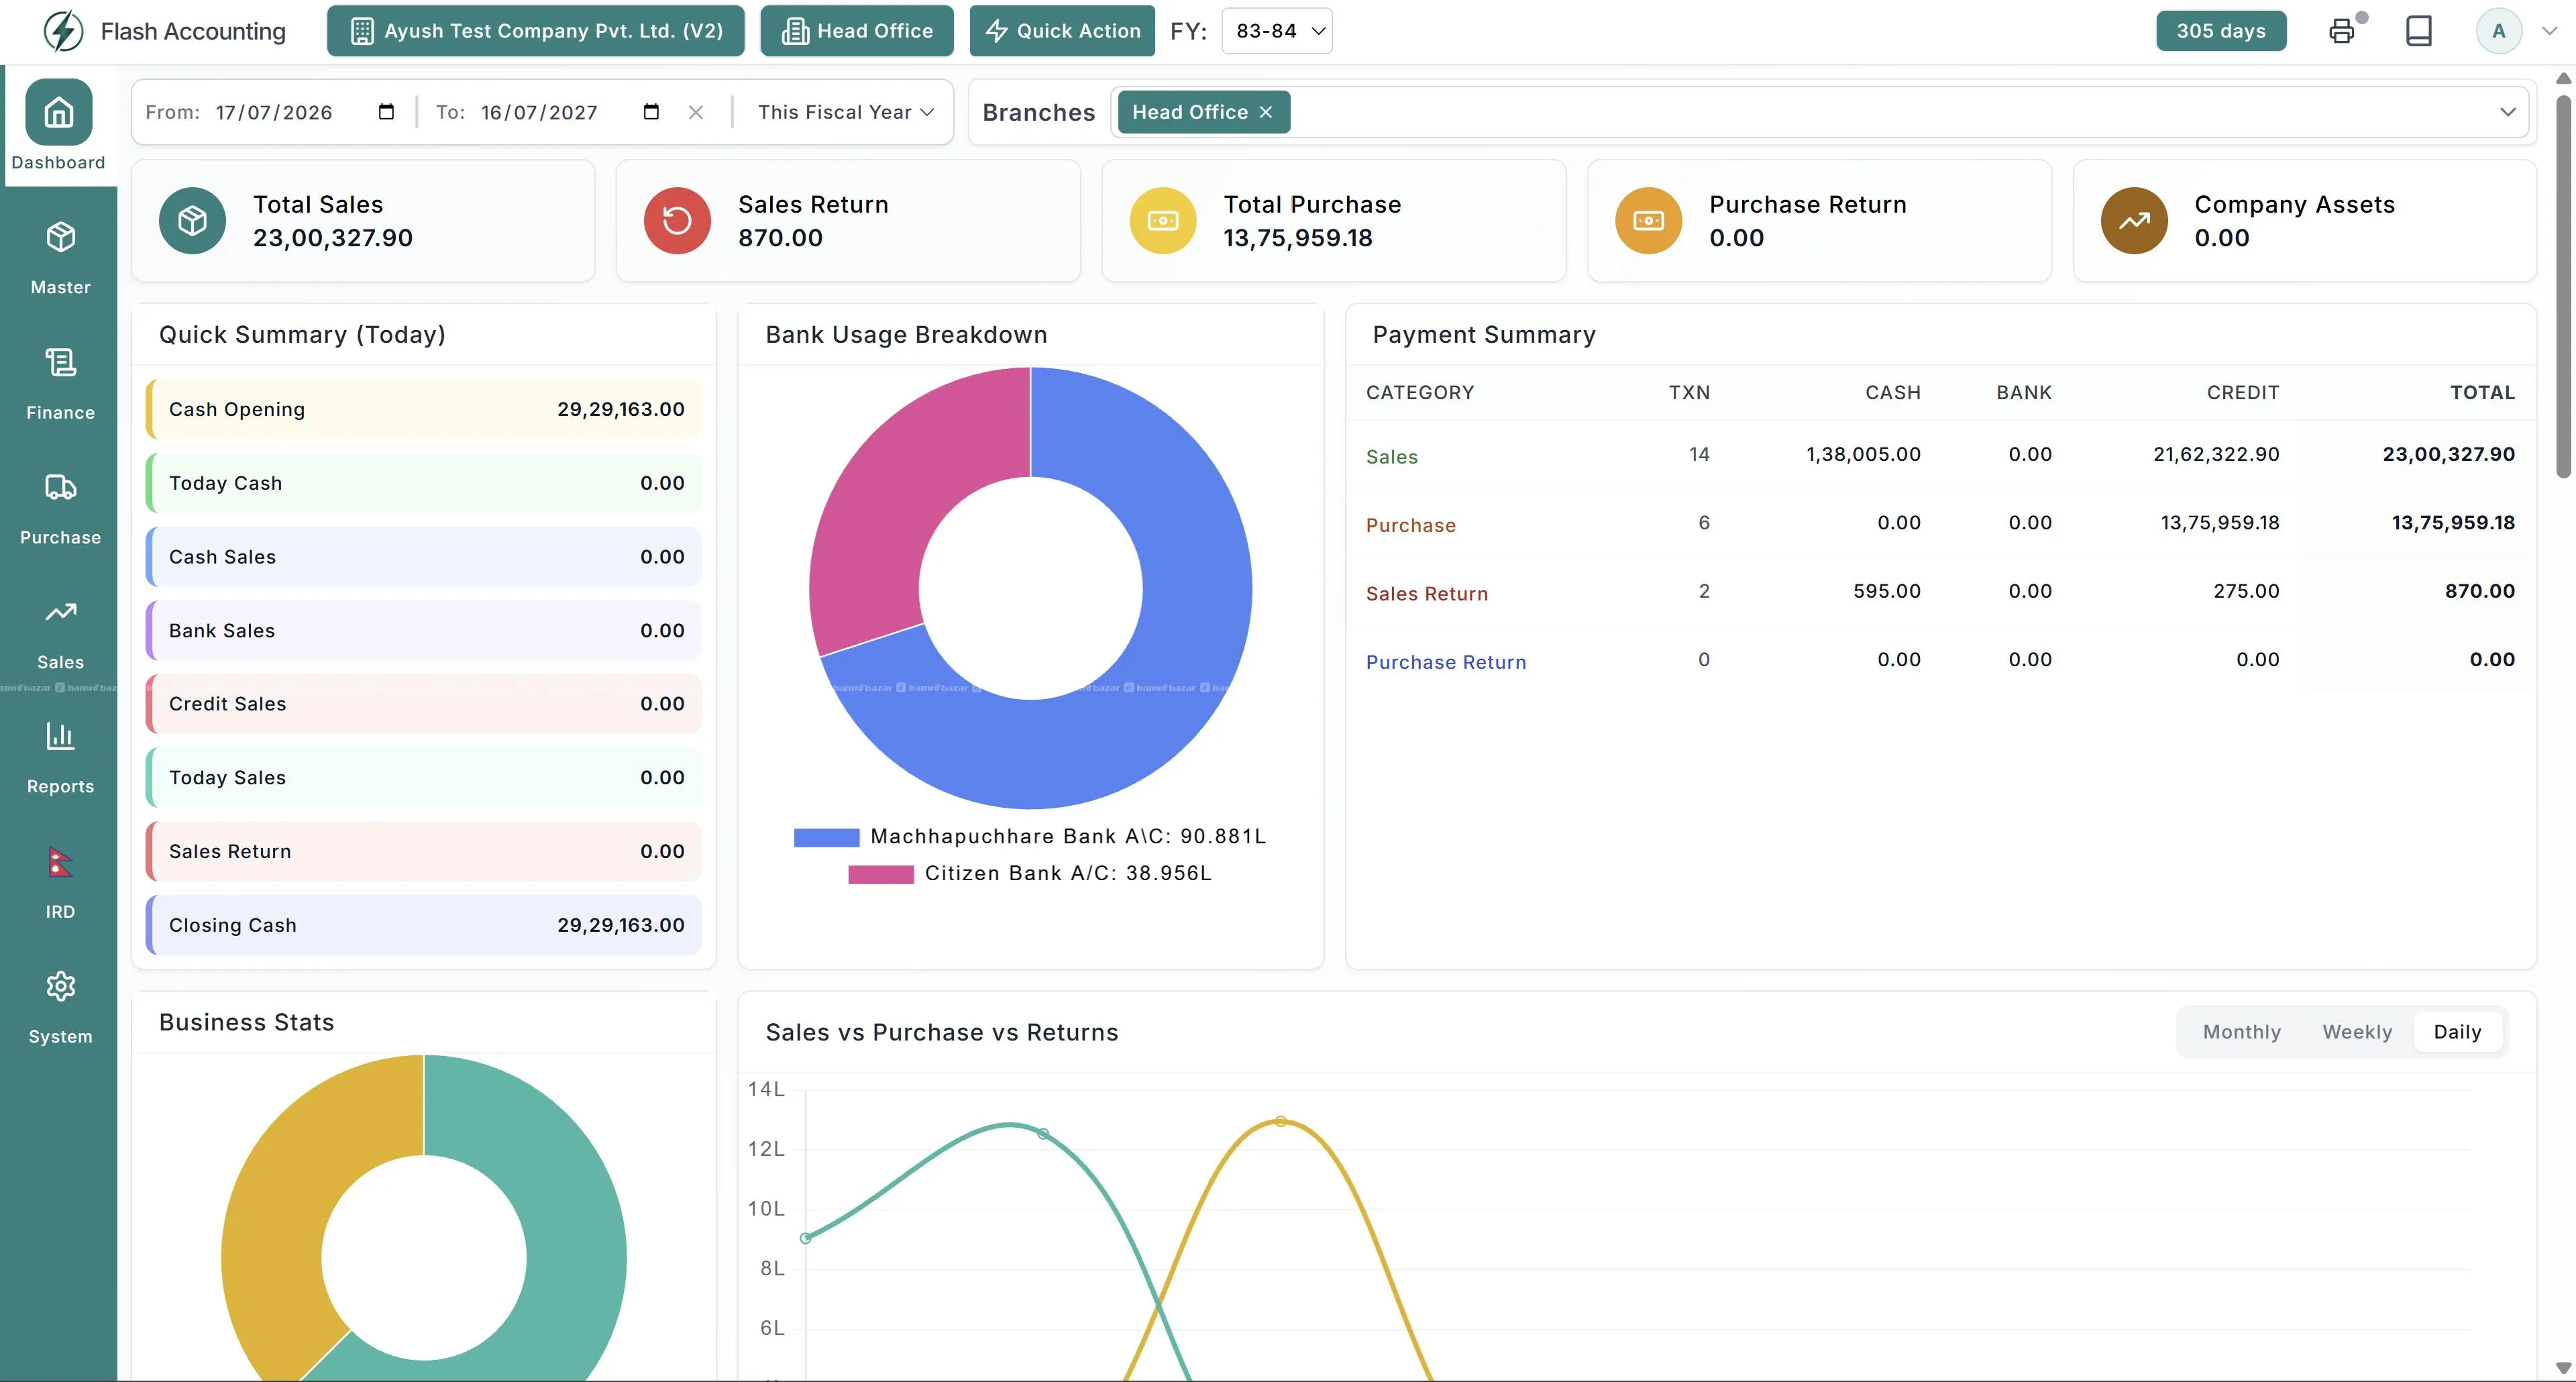Image resolution: width=2576 pixels, height=1382 pixels.
Task: Open the Purchase category link
Action: click(x=1411, y=525)
